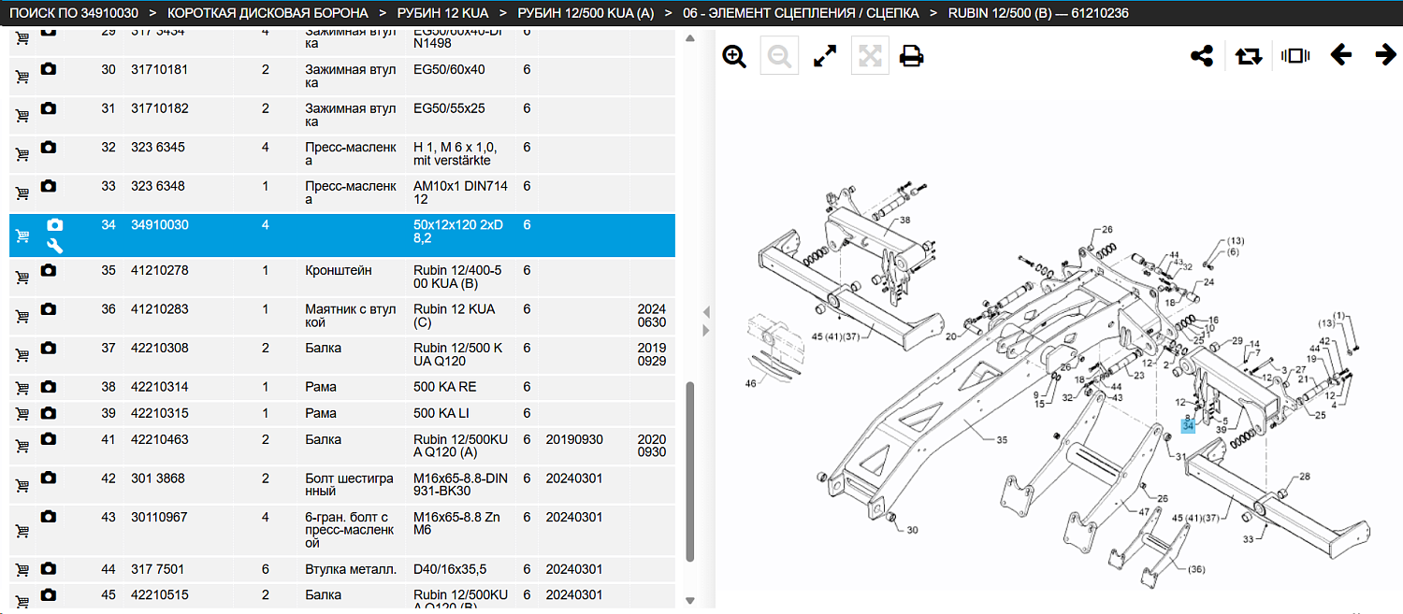Viewport: 1403px width, 614px height.
Task: Go to previous diagram arrow
Action: pyautogui.click(x=1340, y=55)
